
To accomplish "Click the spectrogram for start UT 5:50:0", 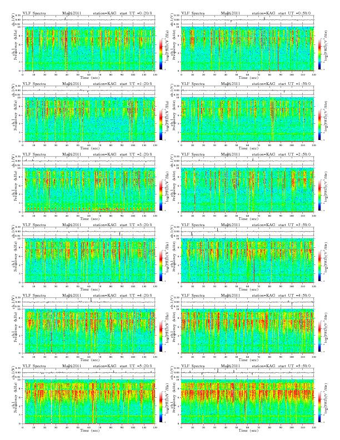I will pos(247,402).
